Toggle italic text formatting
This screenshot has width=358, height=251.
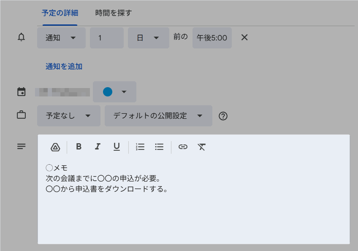click(x=98, y=147)
